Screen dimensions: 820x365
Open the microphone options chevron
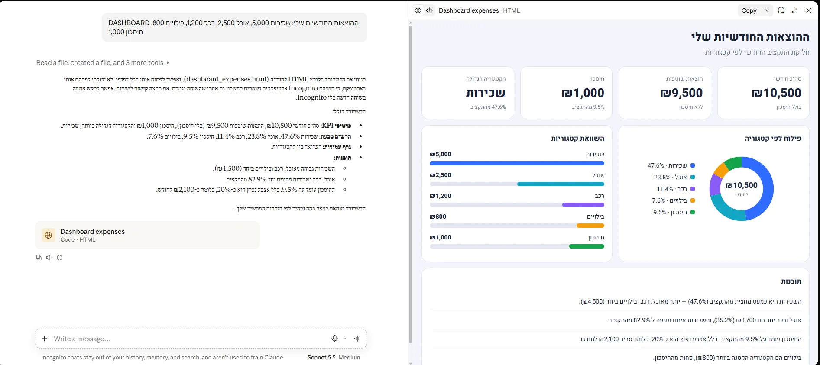pos(344,339)
